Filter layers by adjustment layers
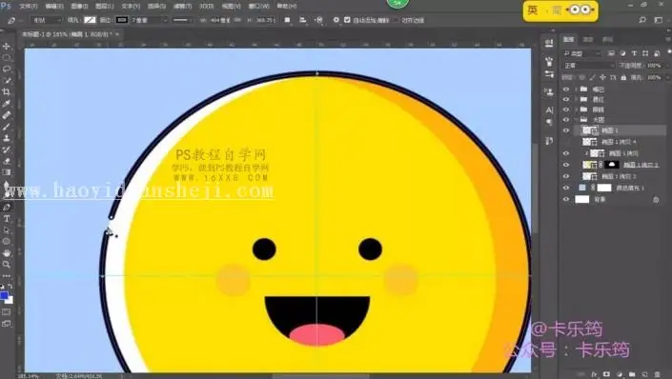 point(622,53)
